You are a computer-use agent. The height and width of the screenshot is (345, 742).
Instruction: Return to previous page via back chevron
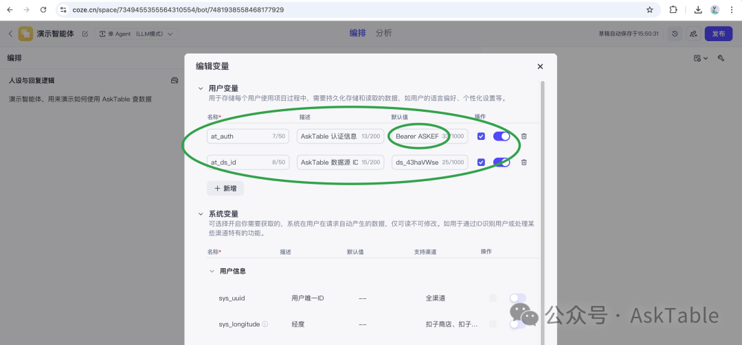tap(10, 34)
